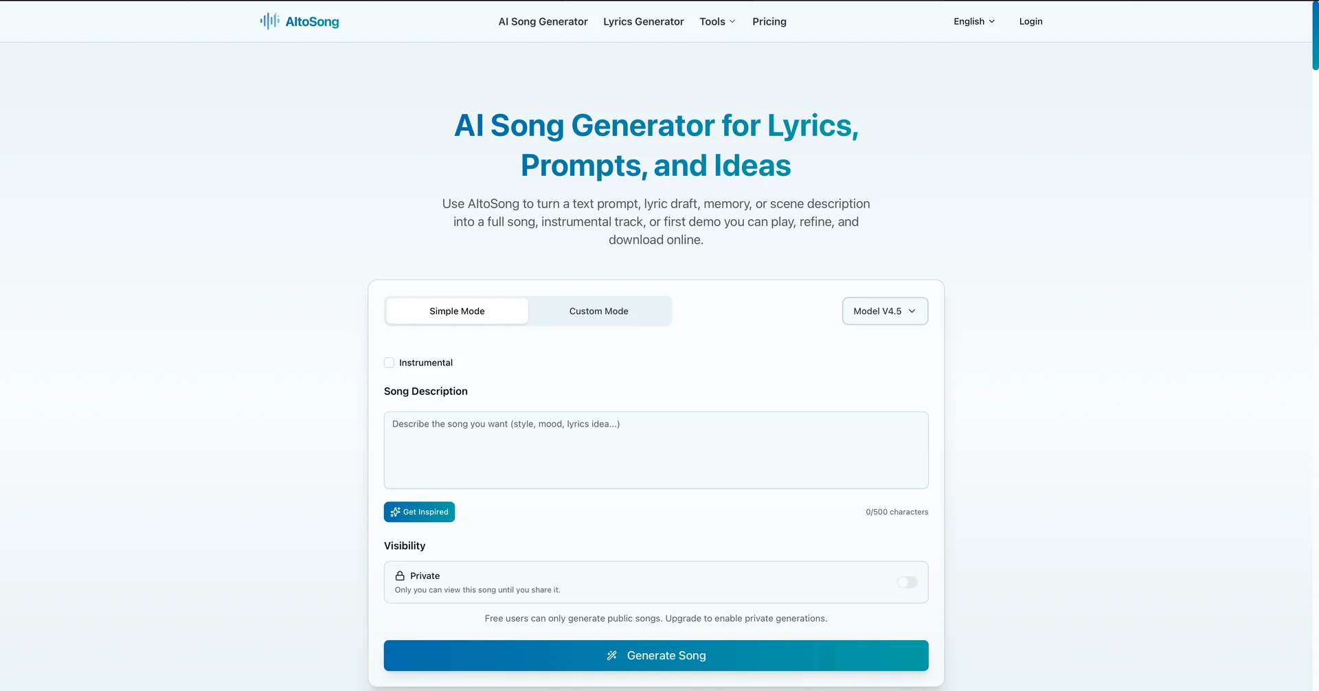Click the lock icon beside Private
Image resolution: width=1319 pixels, height=691 pixels.
coord(400,576)
